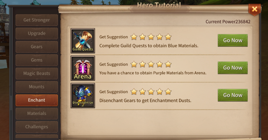
Task: Open the Get Stronger tab
Action: [37, 20]
